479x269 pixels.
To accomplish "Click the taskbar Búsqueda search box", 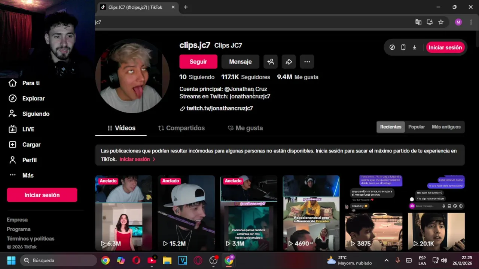I will coord(58,260).
